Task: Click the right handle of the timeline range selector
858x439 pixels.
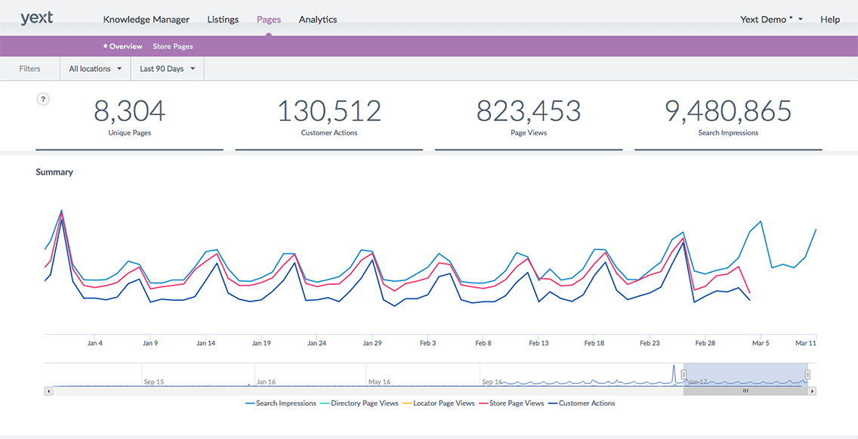Action: click(x=807, y=374)
